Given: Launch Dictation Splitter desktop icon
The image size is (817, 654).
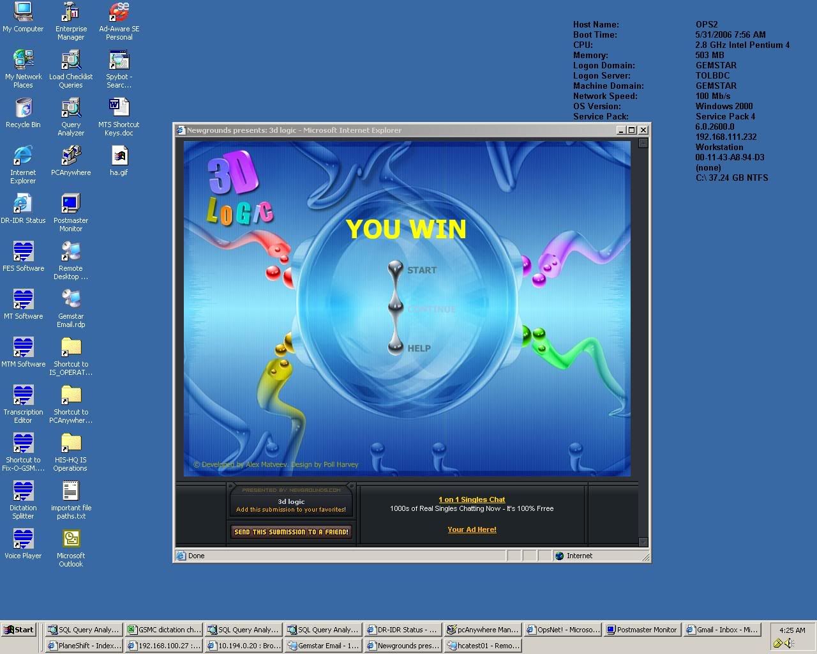Looking at the screenshot, I should click(23, 500).
